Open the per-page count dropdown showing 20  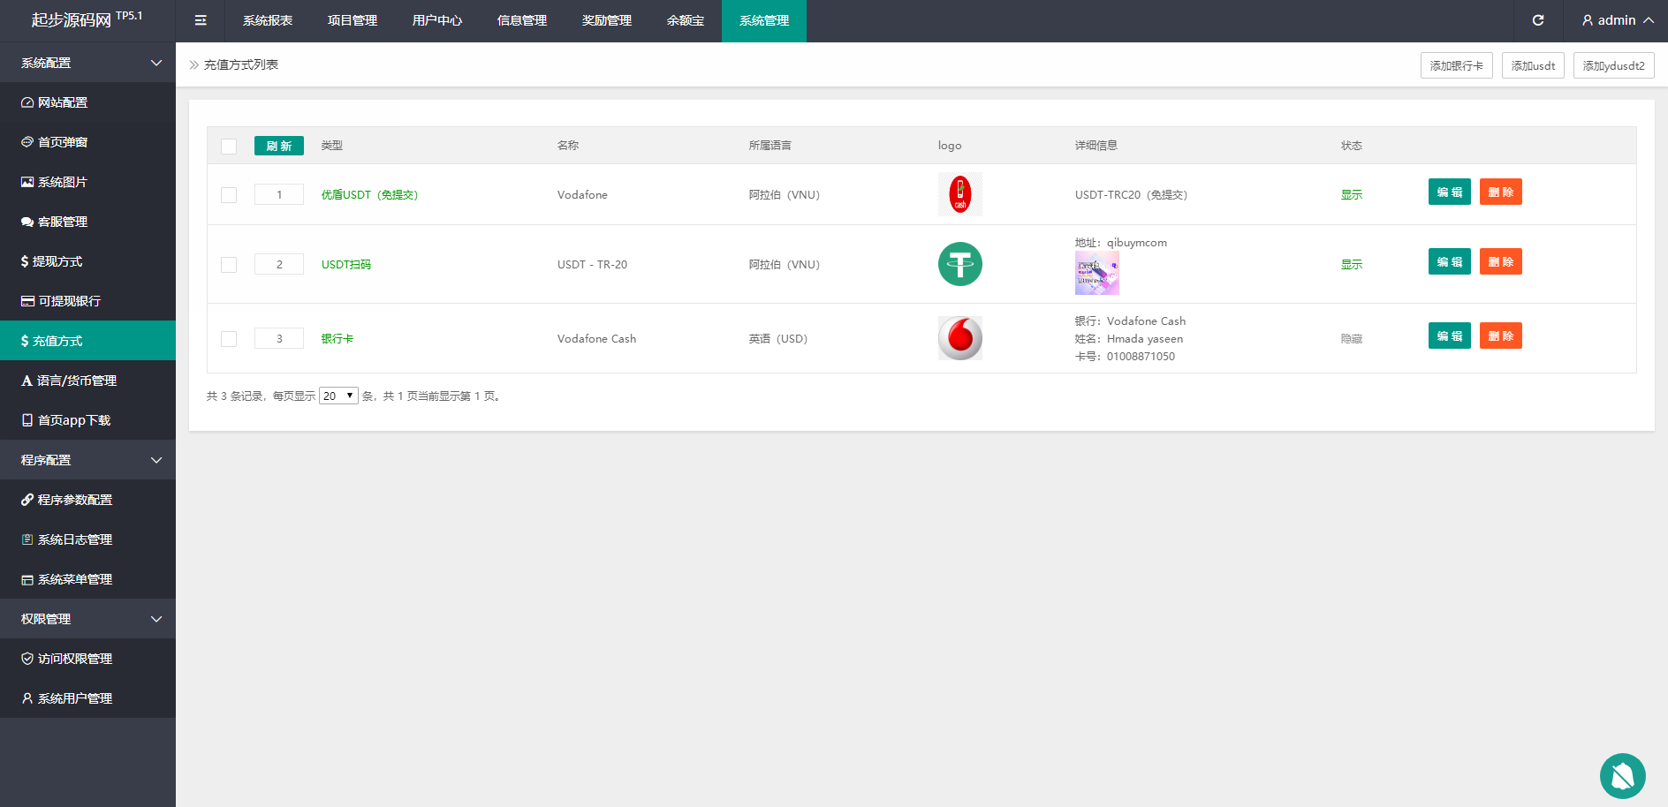coord(338,396)
